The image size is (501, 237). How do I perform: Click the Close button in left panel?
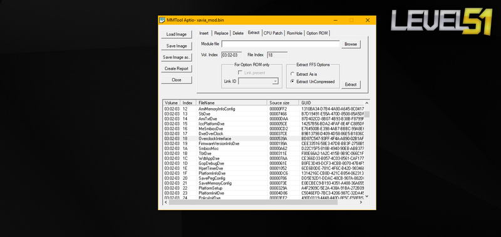tap(177, 80)
